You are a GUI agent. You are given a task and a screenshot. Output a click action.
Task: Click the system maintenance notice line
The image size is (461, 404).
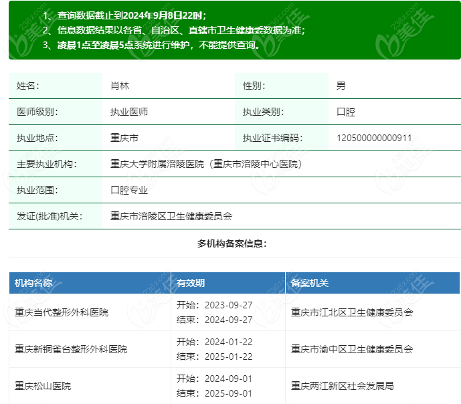(x=151, y=45)
